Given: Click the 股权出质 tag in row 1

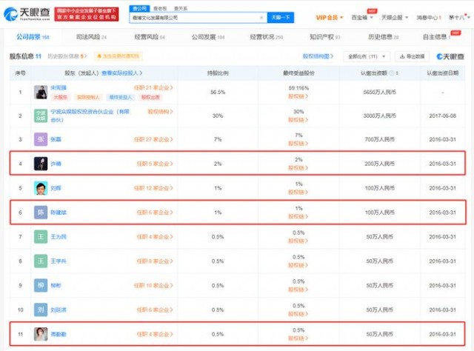Looking at the screenshot, I should coord(150,97).
